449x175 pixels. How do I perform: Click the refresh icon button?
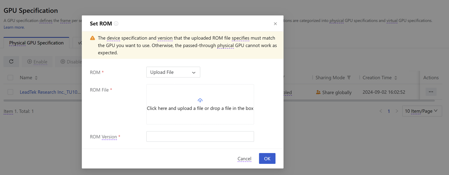point(11,61)
